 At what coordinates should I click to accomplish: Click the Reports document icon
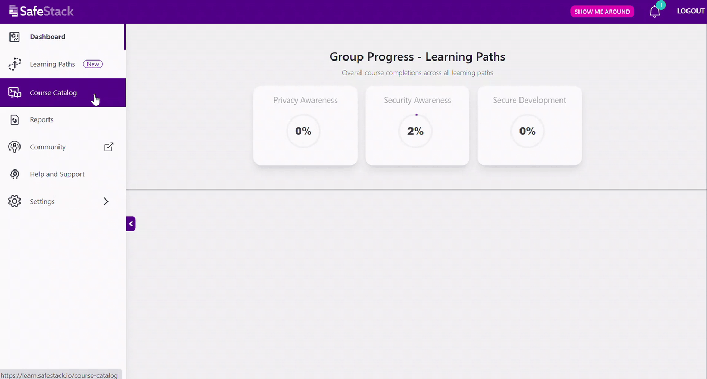[x=15, y=120]
